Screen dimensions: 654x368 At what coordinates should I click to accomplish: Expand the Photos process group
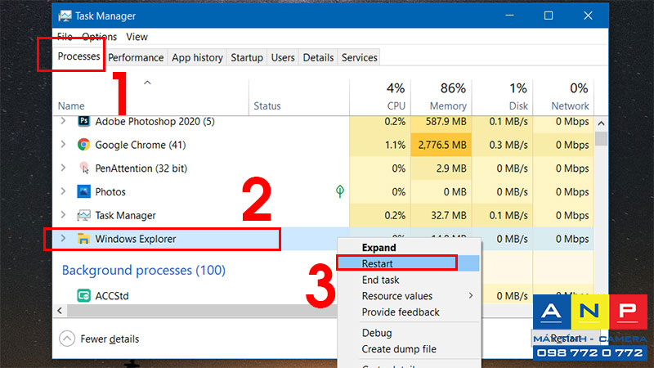click(x=63, y=191)
